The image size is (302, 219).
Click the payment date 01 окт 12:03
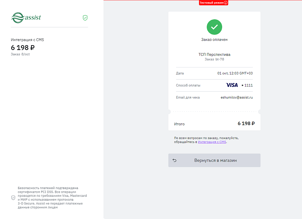pos(235,73)
